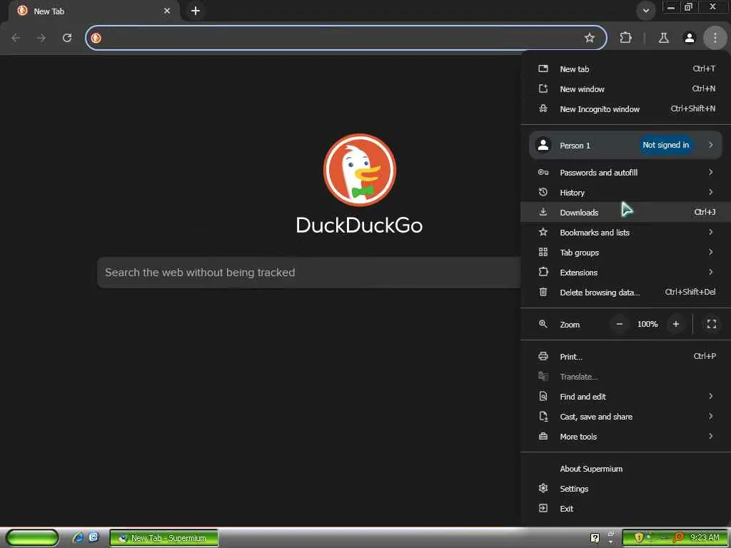Expand Bookmarks and lists chevron
This screenshot has height=548, width=731.
tap(710, 232)
